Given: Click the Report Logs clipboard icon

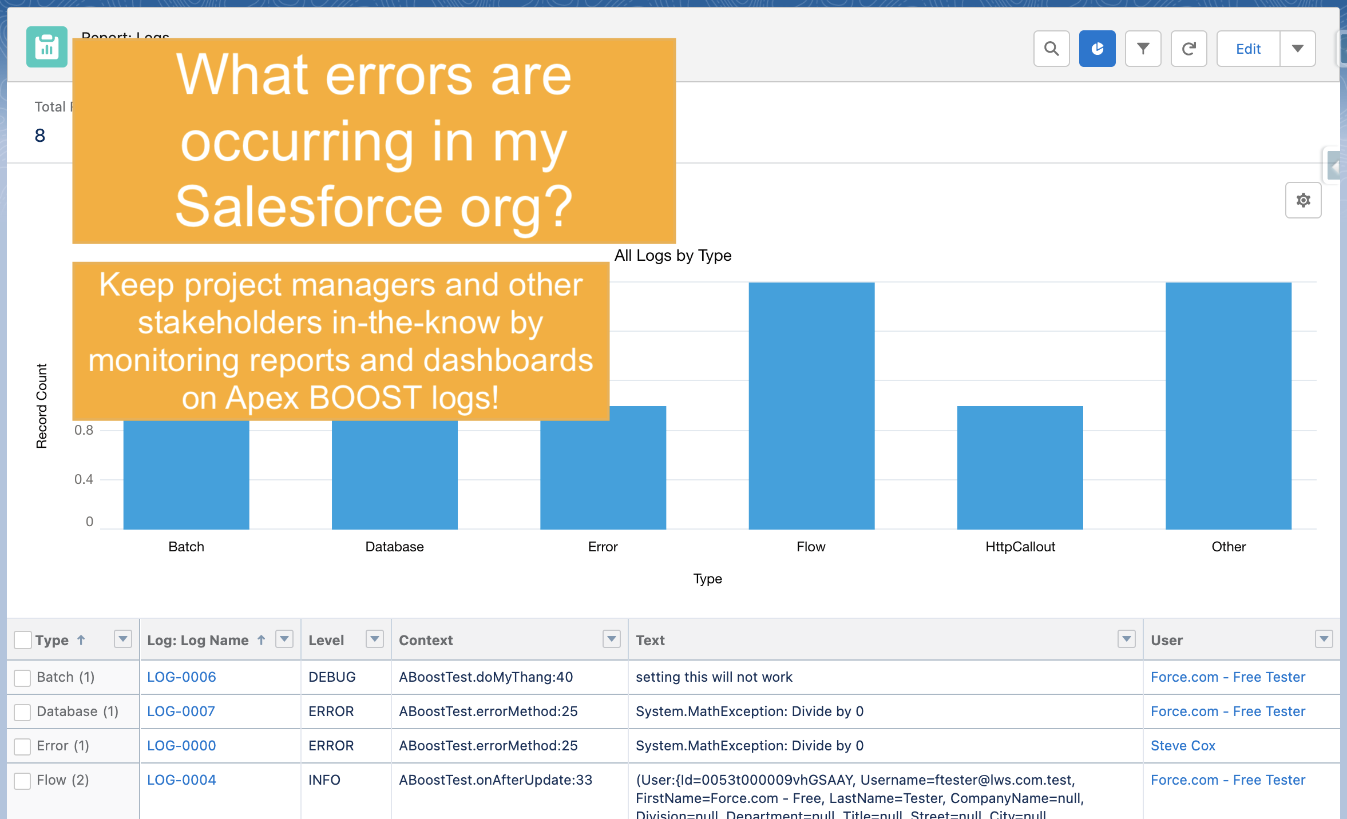Looking at the screenshot, I should [46, 47].
